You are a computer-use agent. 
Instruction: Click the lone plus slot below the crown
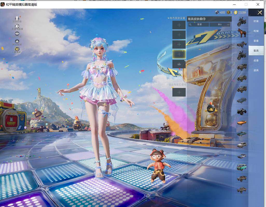click(x=179, y=92)
